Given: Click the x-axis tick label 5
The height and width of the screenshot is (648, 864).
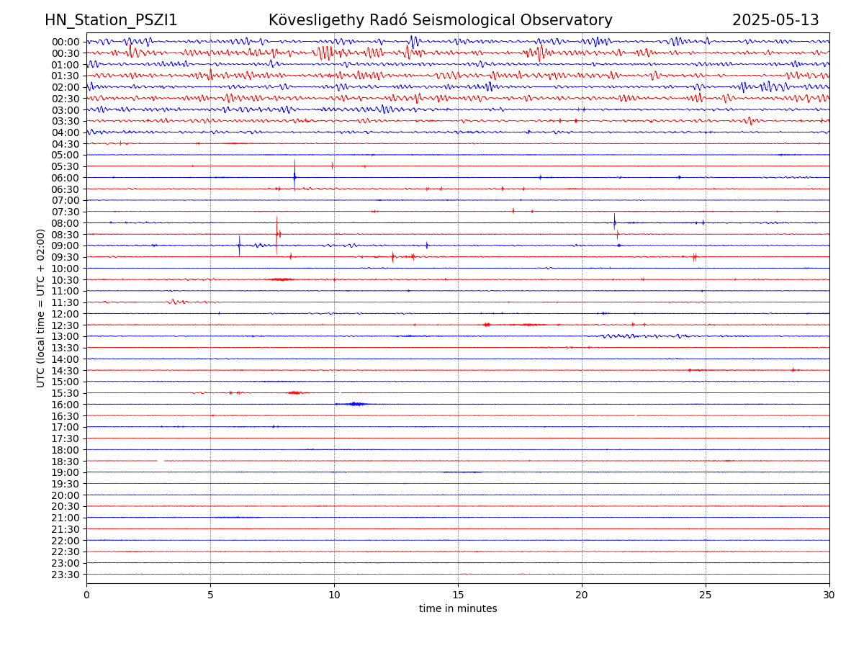Looking at the screenshot, I should point(210,595).
